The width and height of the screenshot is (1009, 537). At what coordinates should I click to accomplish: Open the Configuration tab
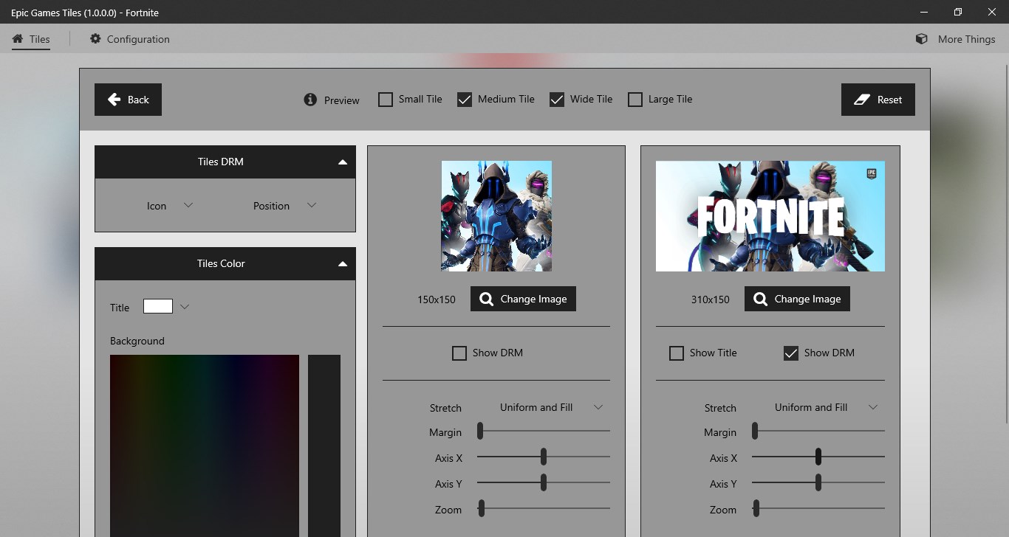[129, 39]
